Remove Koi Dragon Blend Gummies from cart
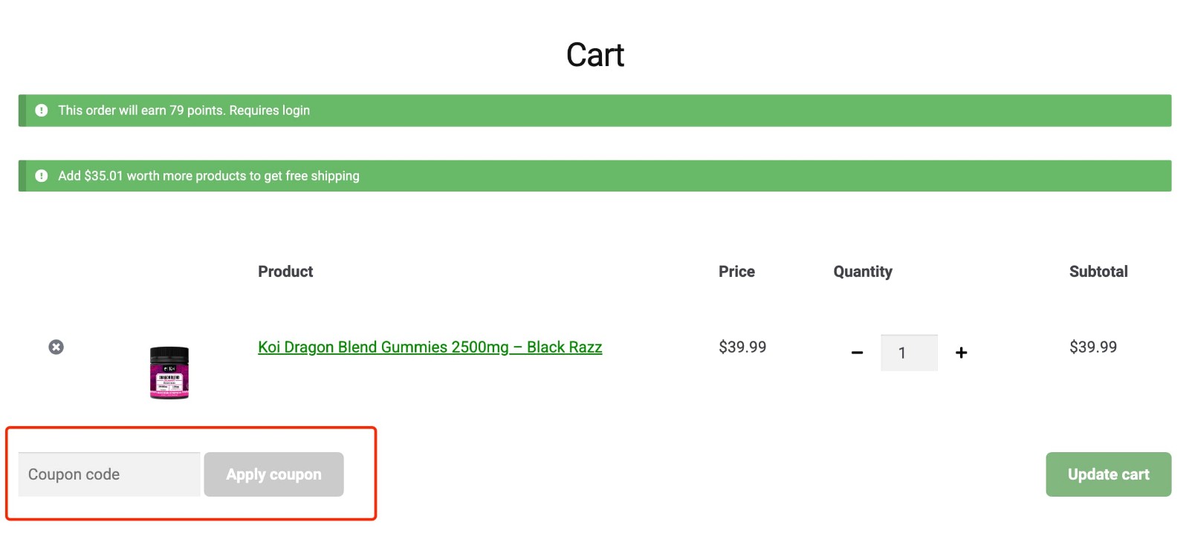This screenshot has width=1189, height=539. coord(56,347)
